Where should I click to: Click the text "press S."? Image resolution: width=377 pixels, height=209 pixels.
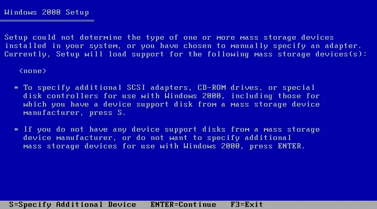107,113
